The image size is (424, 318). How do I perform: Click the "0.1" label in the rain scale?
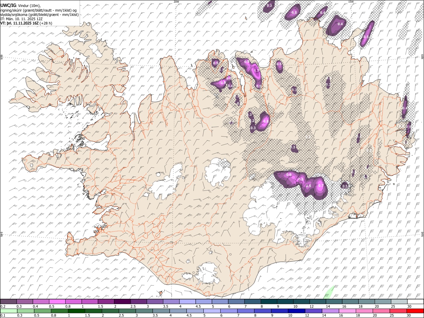[3, 315]
